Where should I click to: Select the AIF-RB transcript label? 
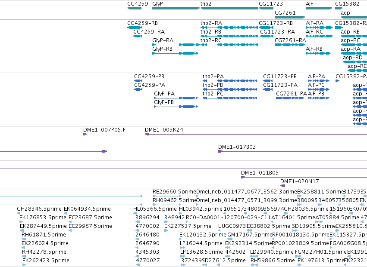314,49
